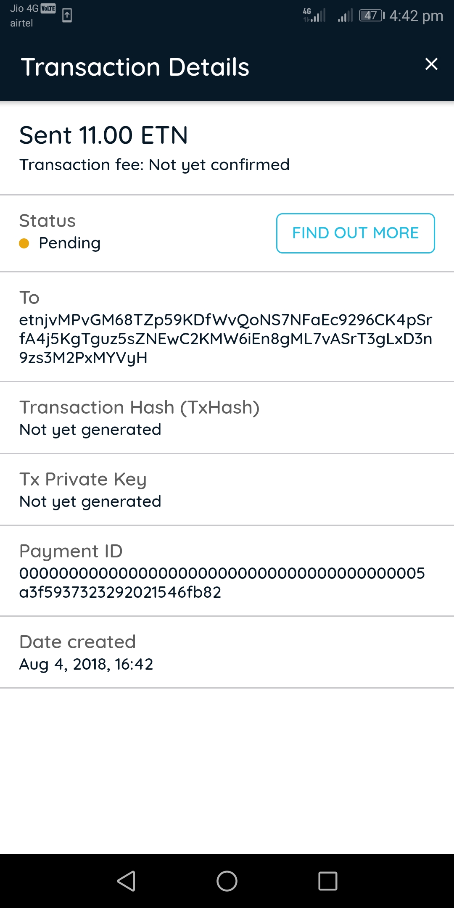Screen dimensions: 454x908
Task: Tap the Sent 11.00 ETN heading
Action: point(104,135)
